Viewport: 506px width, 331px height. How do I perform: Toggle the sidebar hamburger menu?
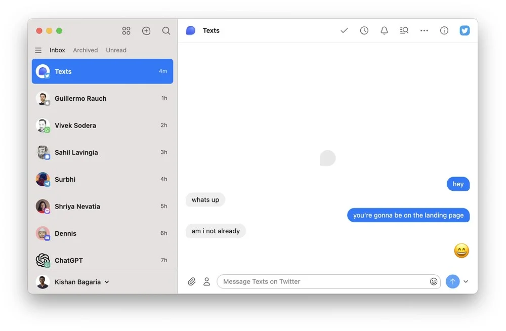coord(38,50)
